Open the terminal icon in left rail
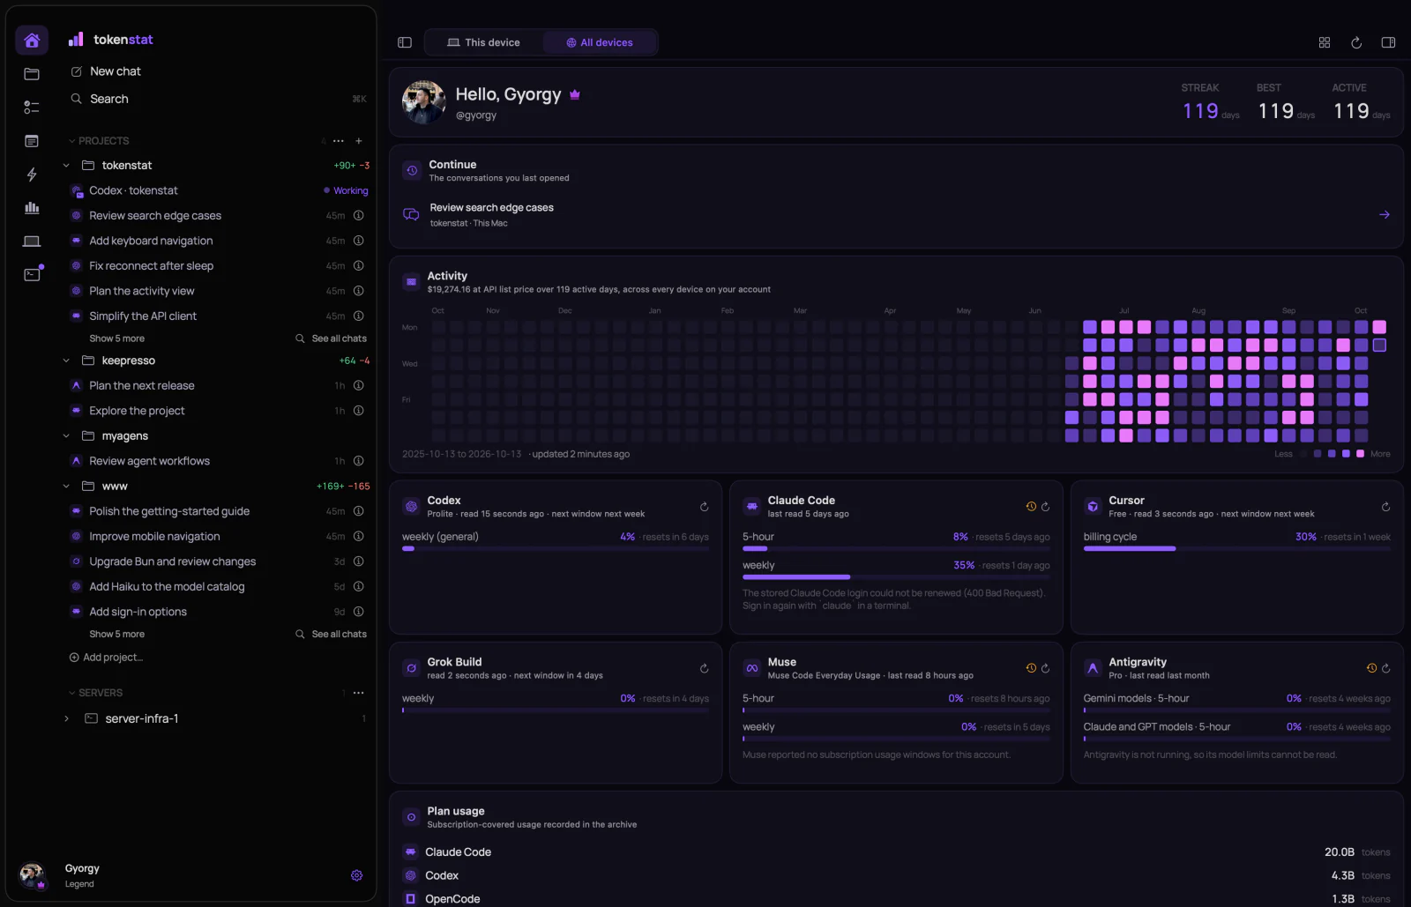Image resolution: width=1411 pixels, height=907 pixels. click(x=32, y=275)
